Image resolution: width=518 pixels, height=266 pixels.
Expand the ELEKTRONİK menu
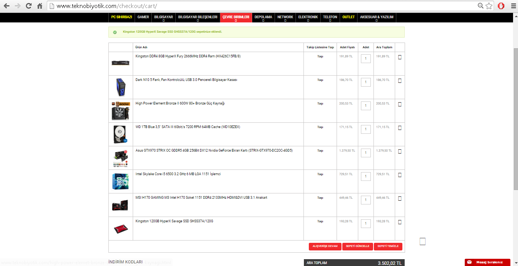308,17
